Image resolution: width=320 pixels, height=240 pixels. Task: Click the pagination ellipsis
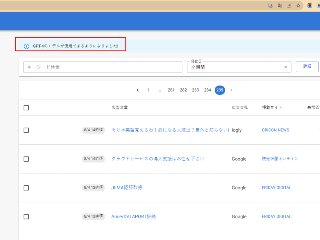160,91
